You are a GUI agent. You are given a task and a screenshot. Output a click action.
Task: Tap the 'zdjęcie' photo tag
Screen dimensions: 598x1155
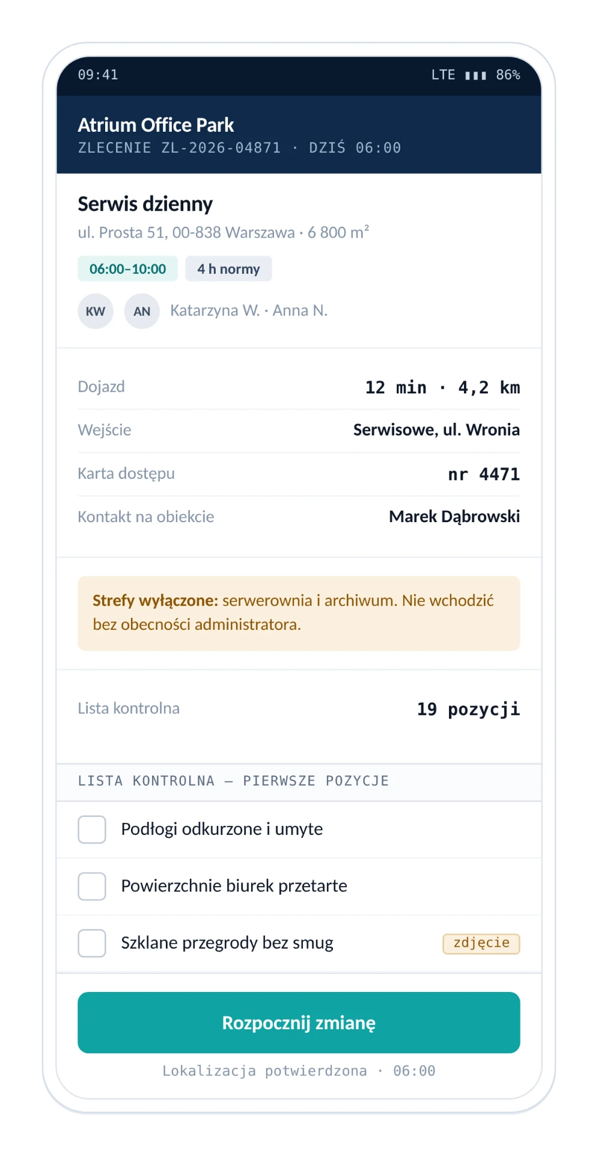(481, 943)
